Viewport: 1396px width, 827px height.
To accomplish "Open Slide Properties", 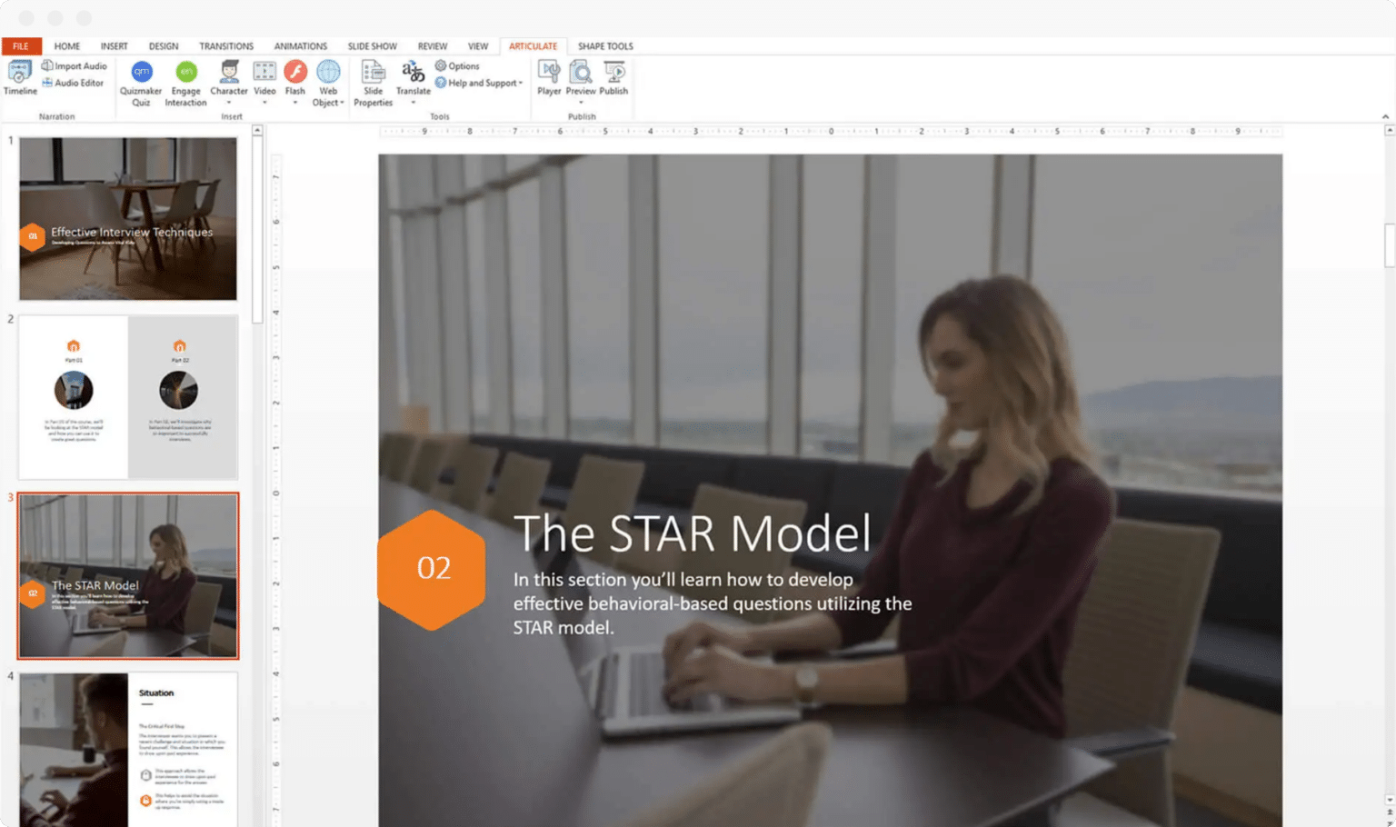I will [x=372, y=82].
